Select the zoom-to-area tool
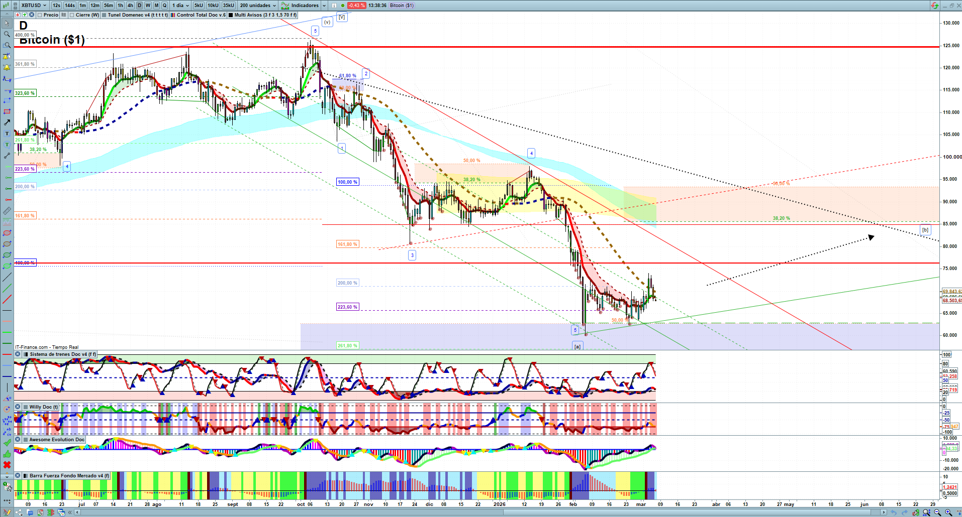Image resolution: width=962 pixels, height=517 pixels. point(7,45)
